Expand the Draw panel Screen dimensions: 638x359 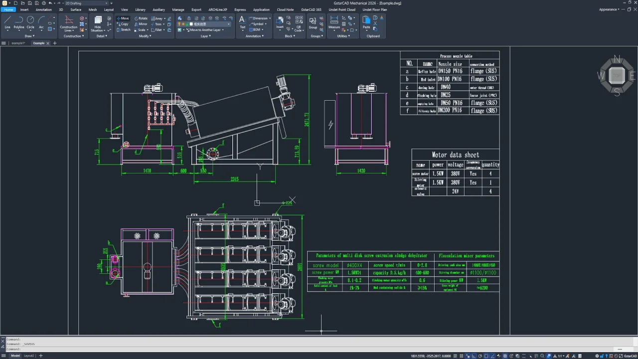tap(29, 36)
